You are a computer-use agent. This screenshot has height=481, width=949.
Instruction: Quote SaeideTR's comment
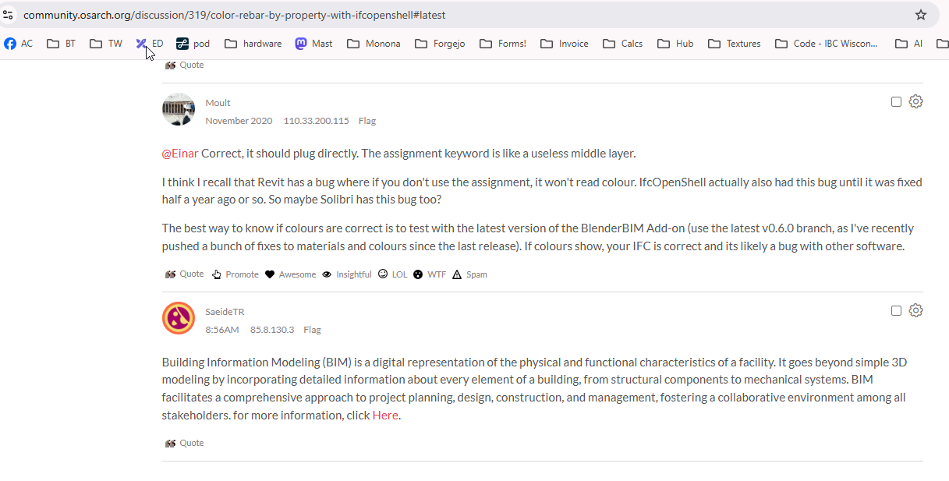(185, 443)
